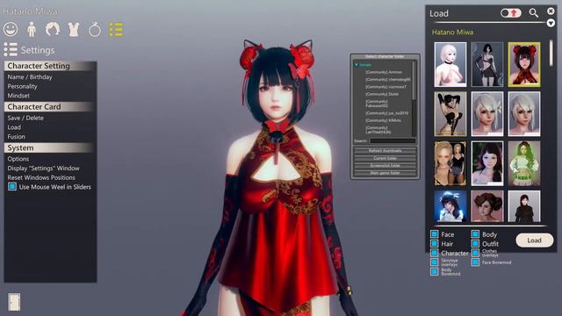Toggle the sort order switch in Load header
Image resolution: width=562 pixels, height=316 pixels.
[x=511, y=13]
